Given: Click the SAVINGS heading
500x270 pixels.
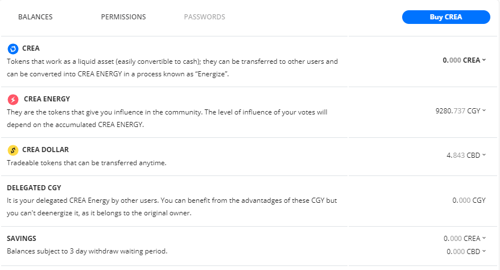Looking at the screenshot, I should coord(22,239).
